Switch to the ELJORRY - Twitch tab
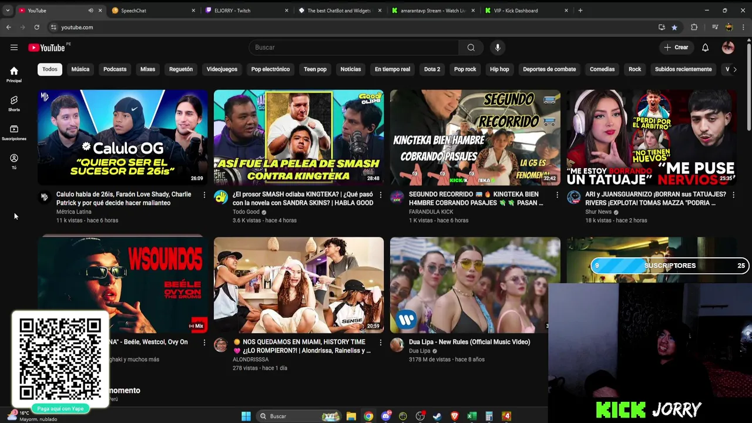 tap(247, 11)
